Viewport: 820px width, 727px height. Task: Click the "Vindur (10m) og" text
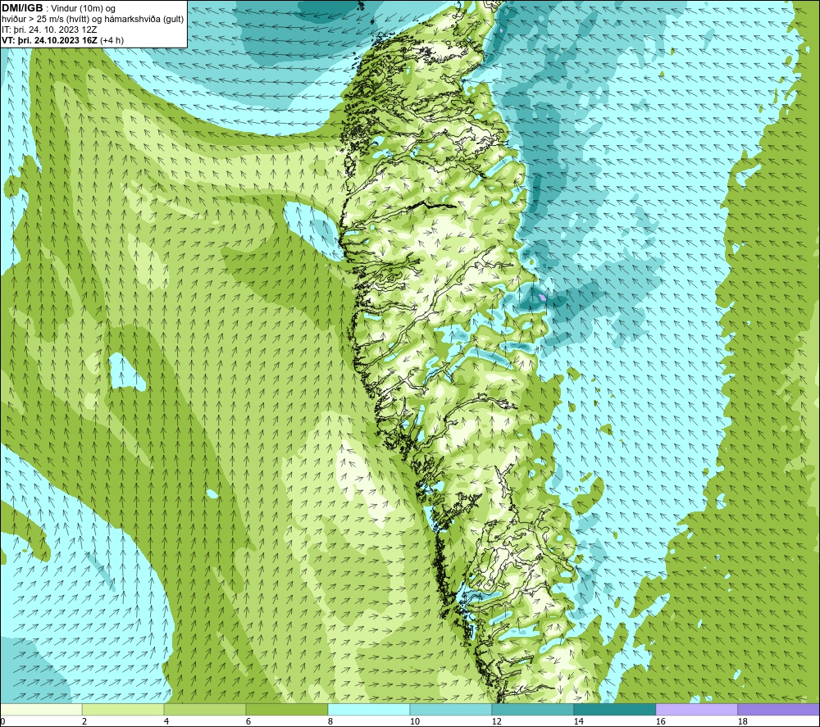pos(84,9)
